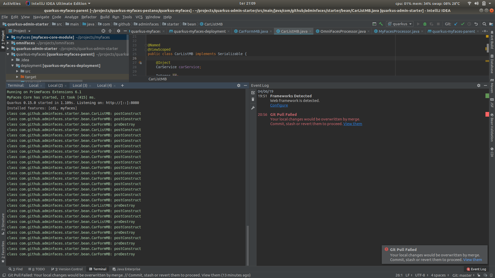This screenshot has height=278, width=495.
Task: Start debugging using the green bug icon
Action: tap(425, 24)
